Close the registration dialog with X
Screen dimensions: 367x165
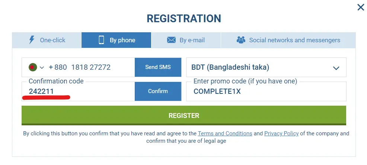click(x=360, y=7)
